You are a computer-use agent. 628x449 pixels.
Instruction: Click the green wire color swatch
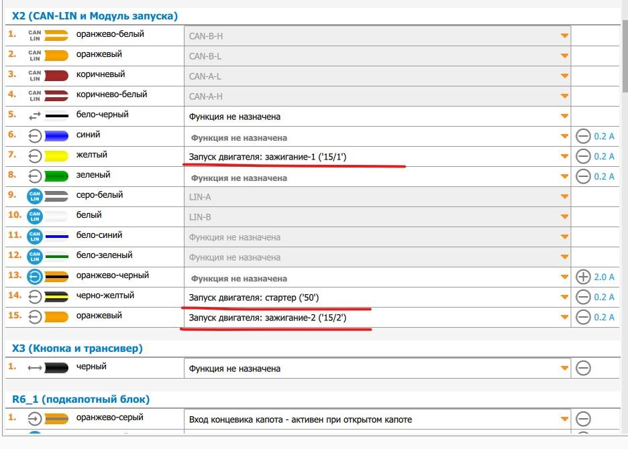point(56,176)
